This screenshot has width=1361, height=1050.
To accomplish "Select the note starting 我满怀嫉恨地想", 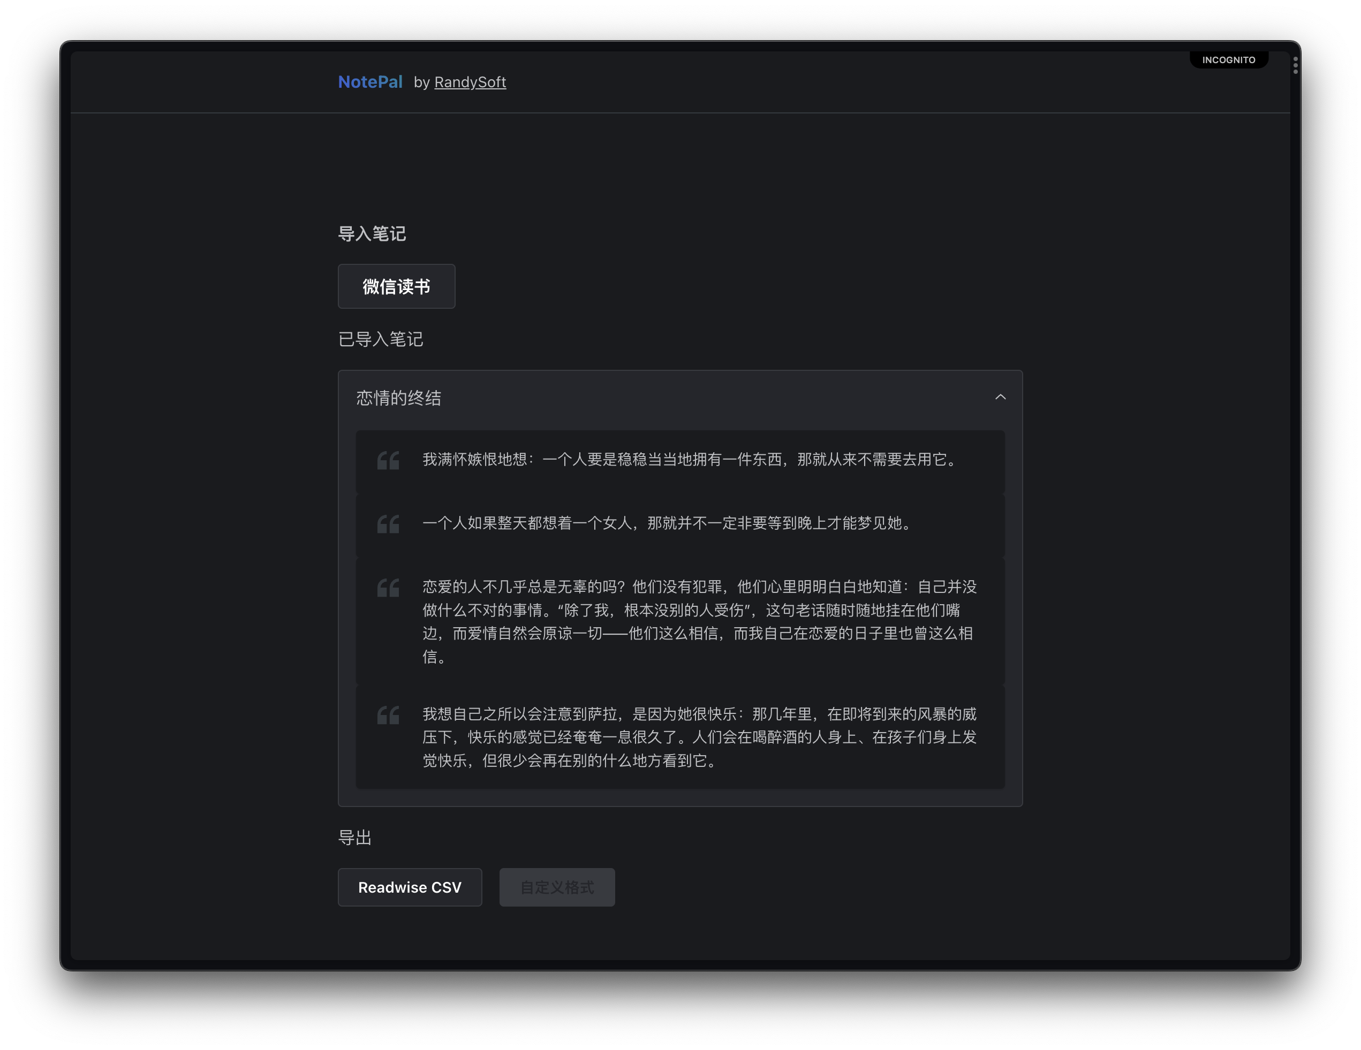I will tap(689, 460).
